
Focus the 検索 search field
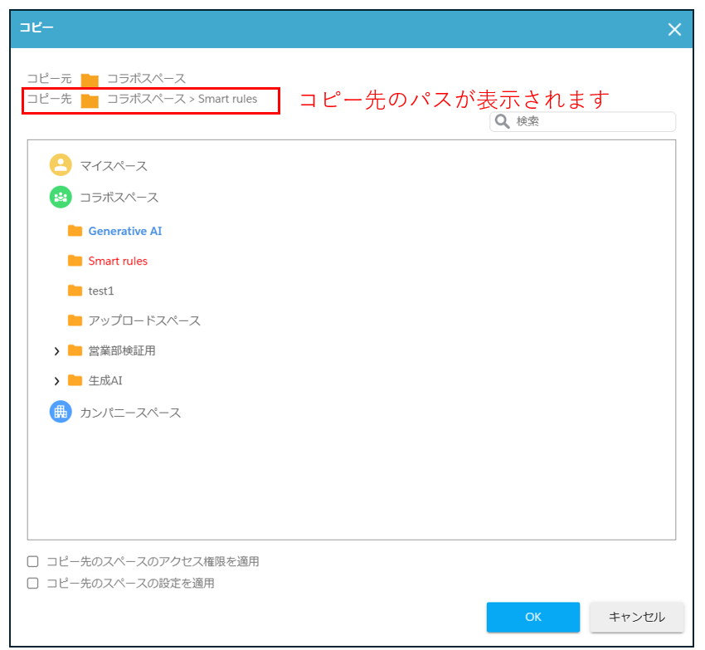tap(583, 121)
